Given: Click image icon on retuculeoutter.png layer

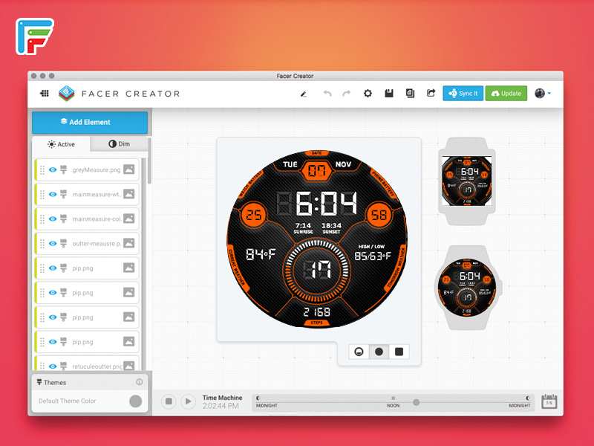Looking at the screenshot, I should pos(128,366).
